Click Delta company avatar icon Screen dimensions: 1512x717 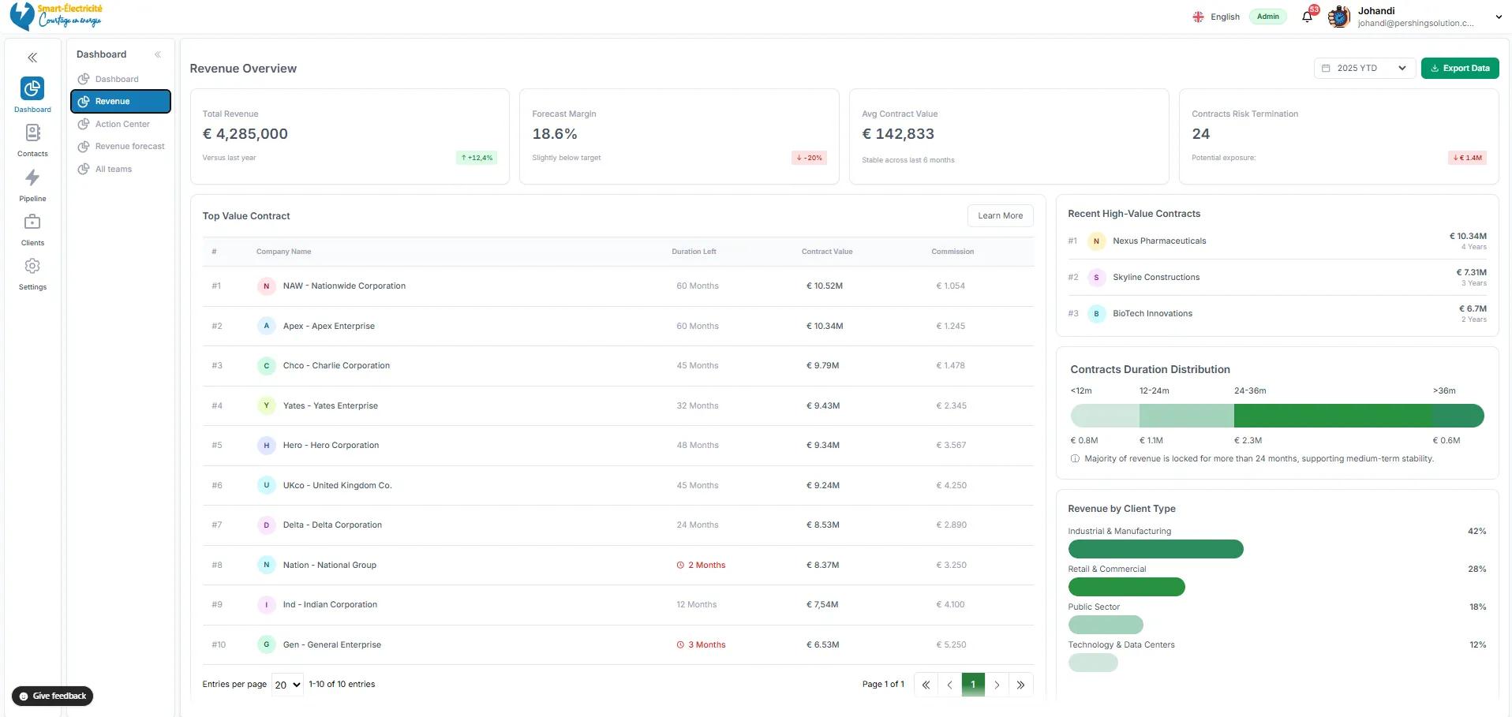coord(266,525)
